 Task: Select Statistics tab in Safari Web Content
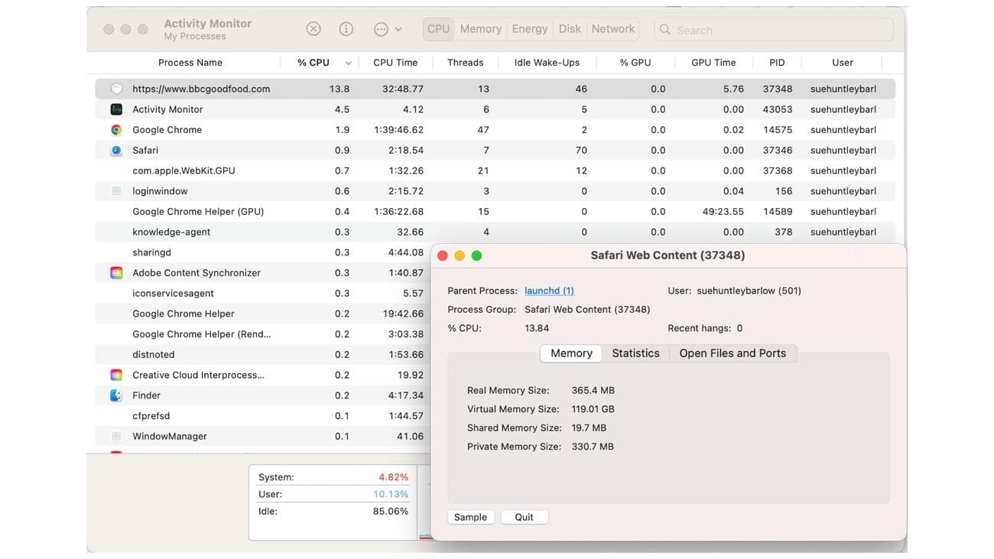pos(635,353)
